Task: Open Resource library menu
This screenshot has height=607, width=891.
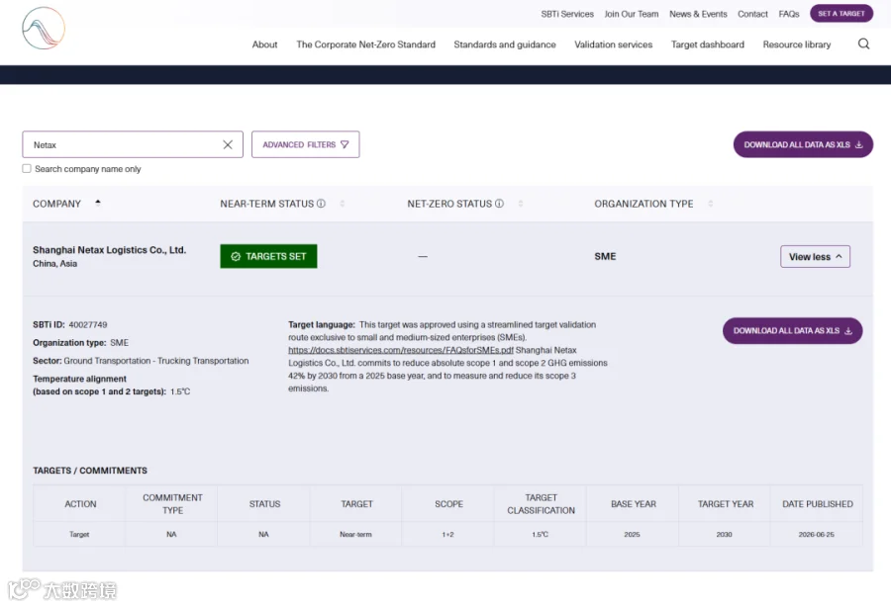Action: [797, 44]
